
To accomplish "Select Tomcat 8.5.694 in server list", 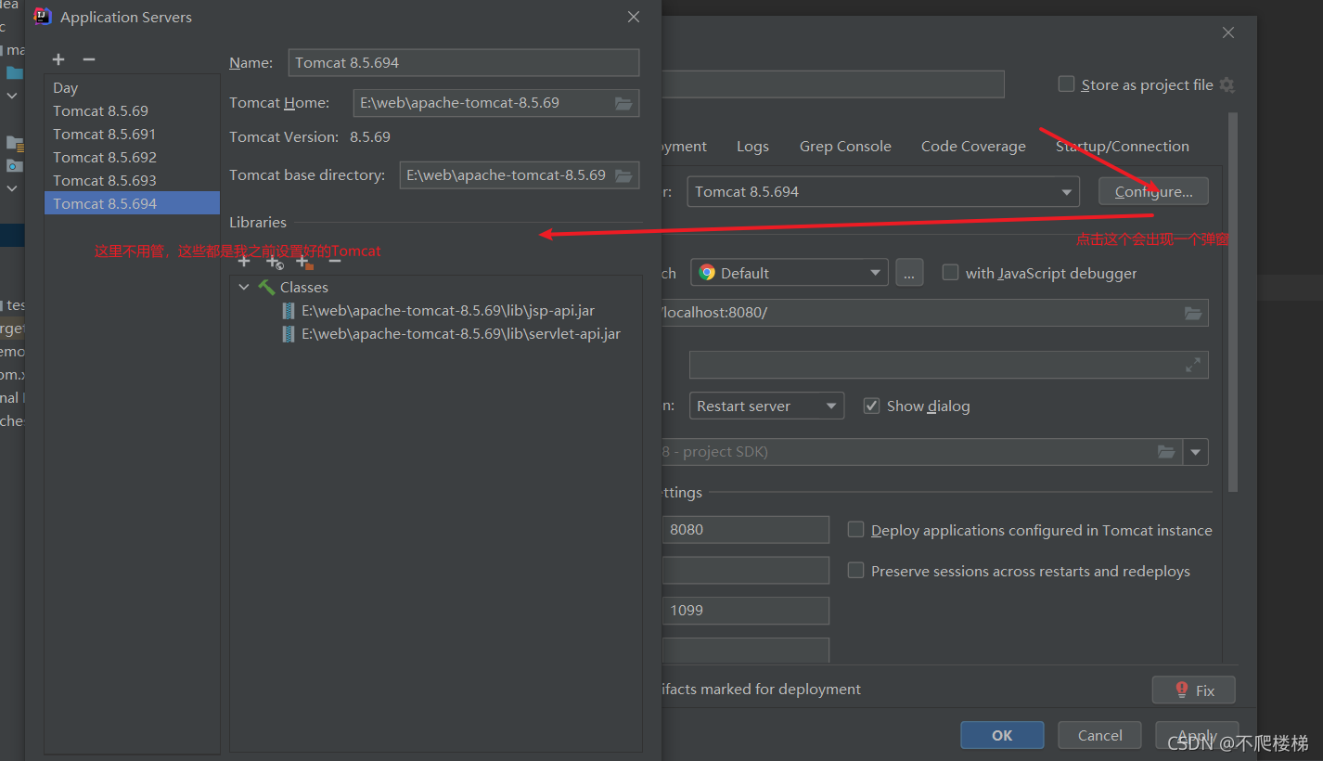I will [132, 203].
